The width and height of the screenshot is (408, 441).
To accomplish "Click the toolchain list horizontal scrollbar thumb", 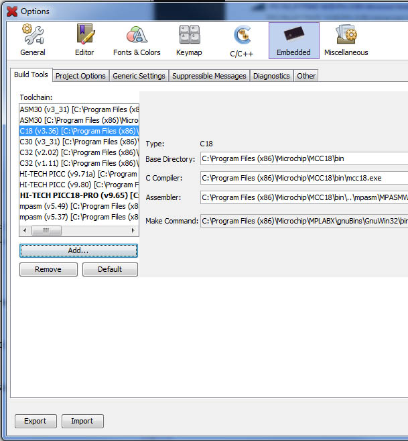I will click(46, 231).
